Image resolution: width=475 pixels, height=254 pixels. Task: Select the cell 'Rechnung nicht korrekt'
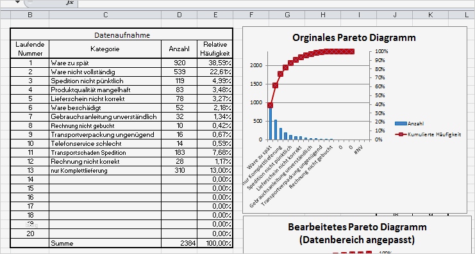(105, 161)
